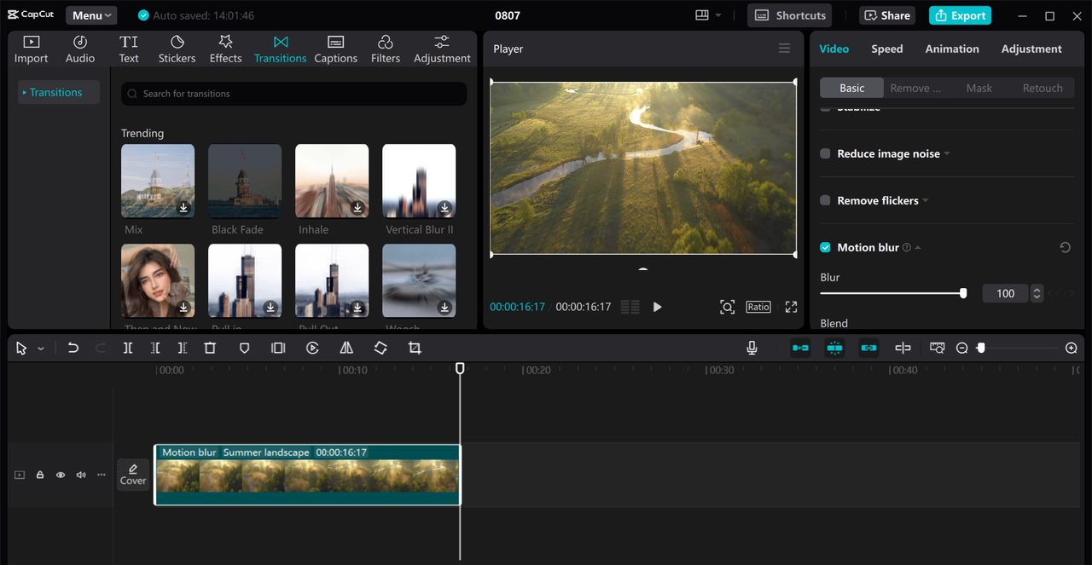This screenshot has width=1092, height=565.
Task: Open the Filters tab
Action: coord(386,49)
